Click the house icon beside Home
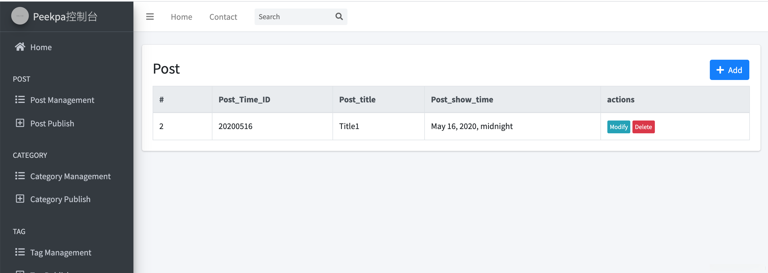Screen dimensions: 768x273 pyautogui.click(x=20, y=47)
